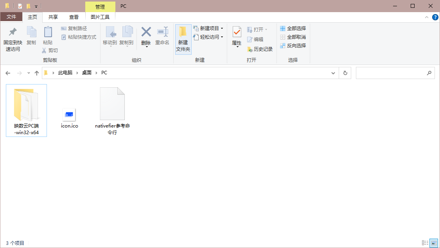The height and width of the screenshot is (248, 440).
Task: Click the 粘贴 (Paste) icon
Action: tap(48, 37)
